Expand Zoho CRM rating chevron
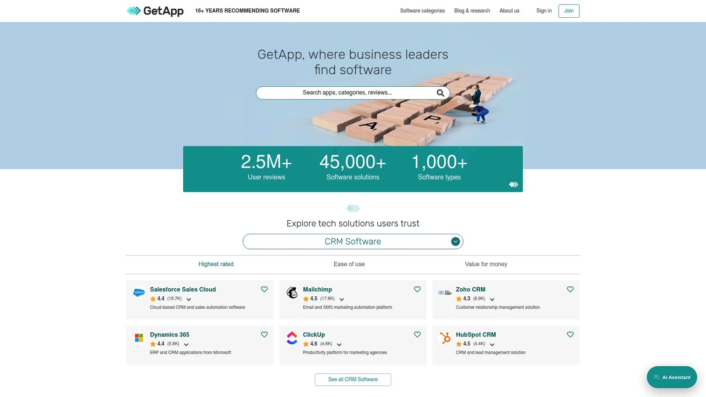The width and height of the screenshot is (706, 397). [492, 299]
